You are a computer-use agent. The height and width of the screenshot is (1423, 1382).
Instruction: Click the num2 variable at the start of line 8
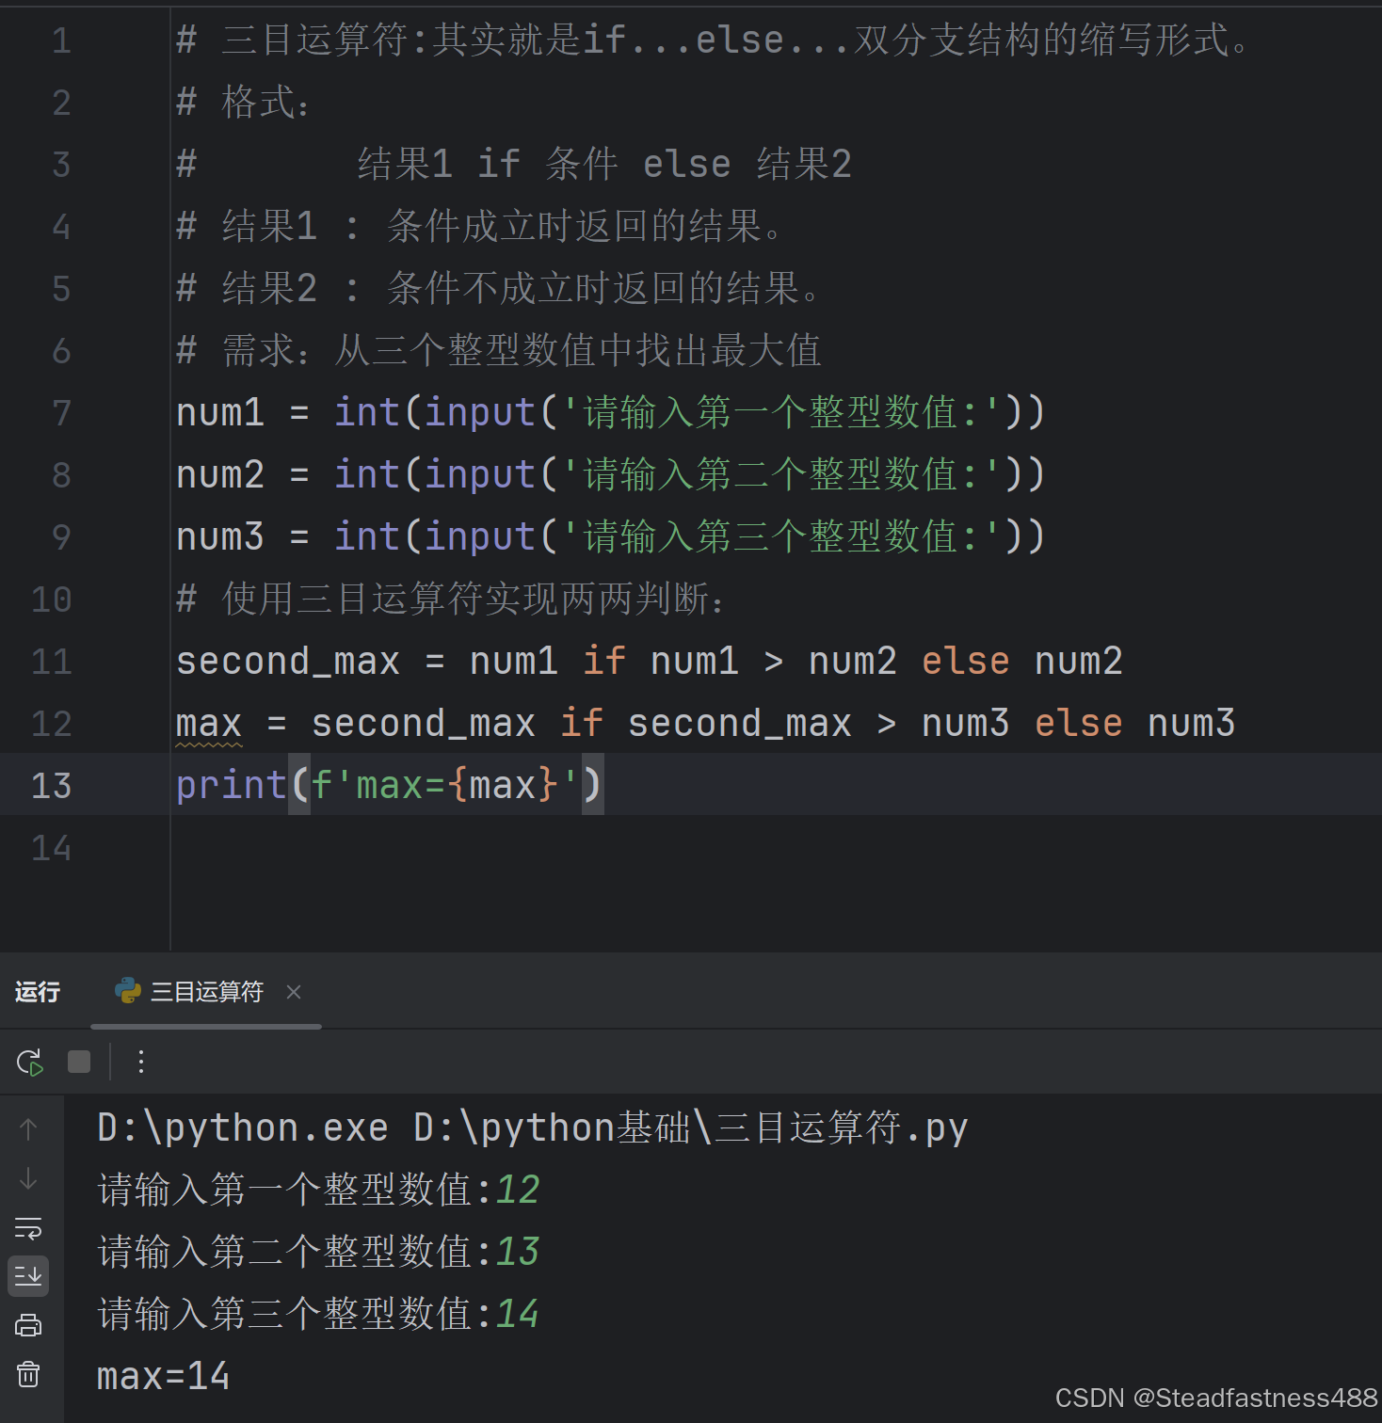click(x=220, y=474)
